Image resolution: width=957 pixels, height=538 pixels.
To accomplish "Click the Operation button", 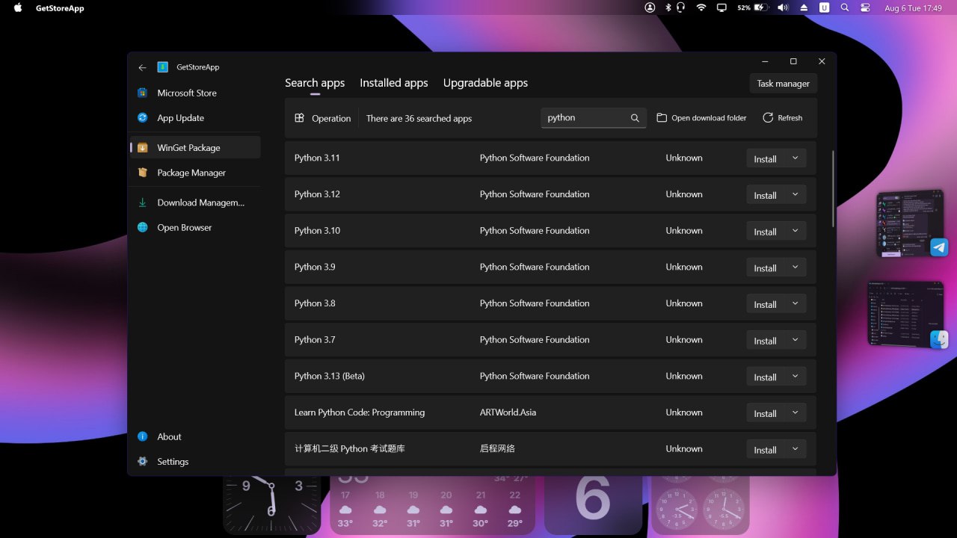I will (x=323, y=118).
